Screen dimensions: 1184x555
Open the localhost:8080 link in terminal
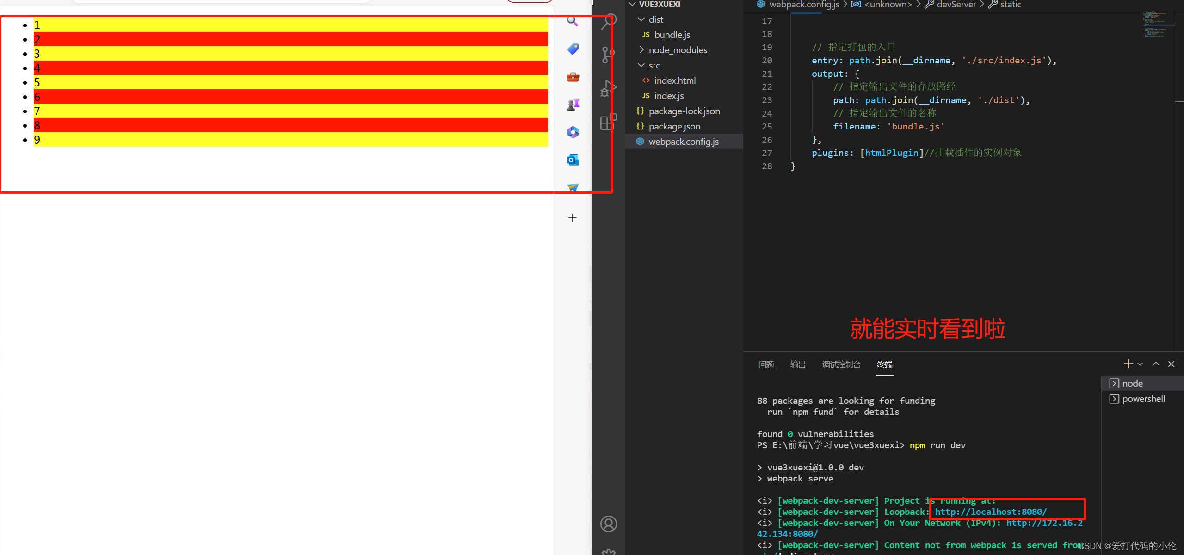[x=991, y=512]
